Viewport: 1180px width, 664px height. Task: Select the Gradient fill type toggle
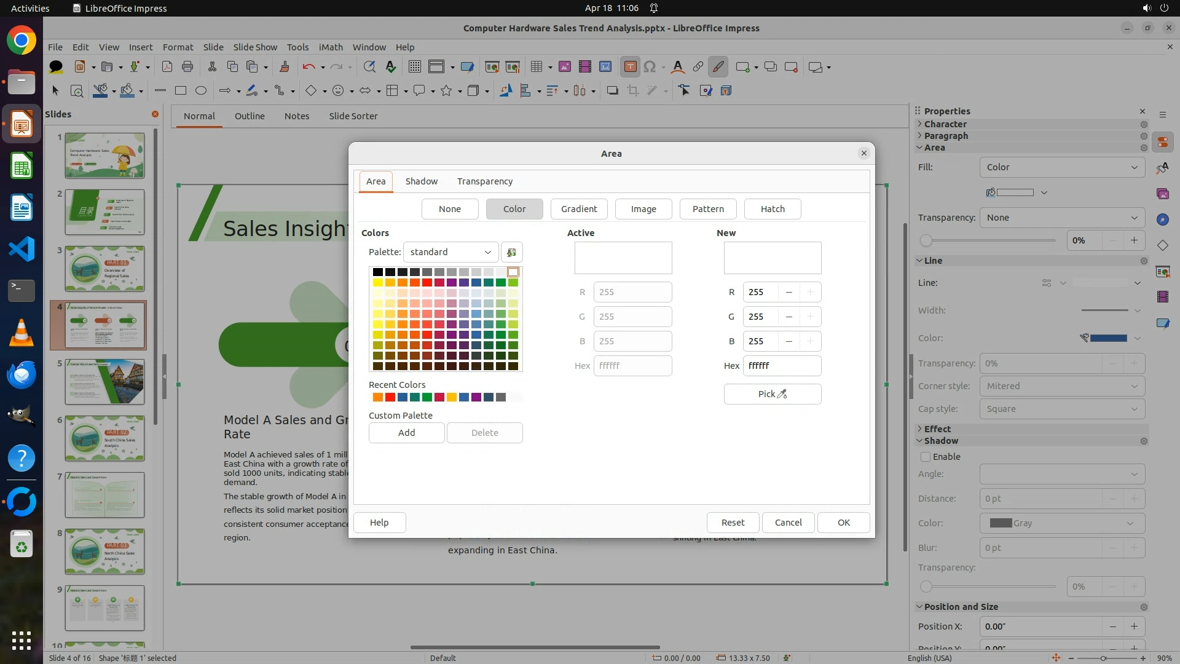(x=578, y=209)
